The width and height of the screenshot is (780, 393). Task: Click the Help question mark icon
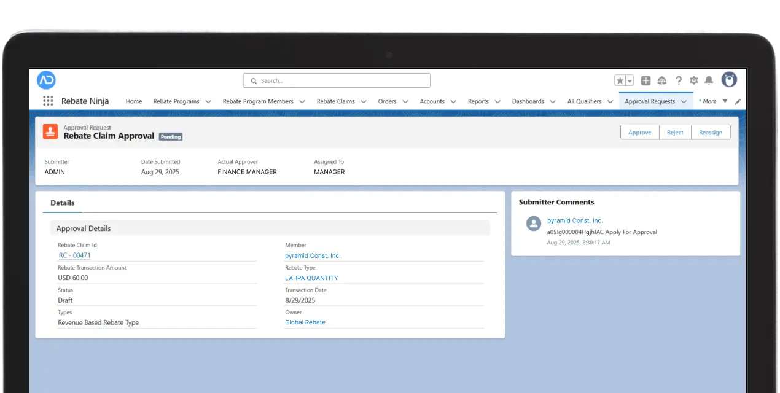point(679,80)
